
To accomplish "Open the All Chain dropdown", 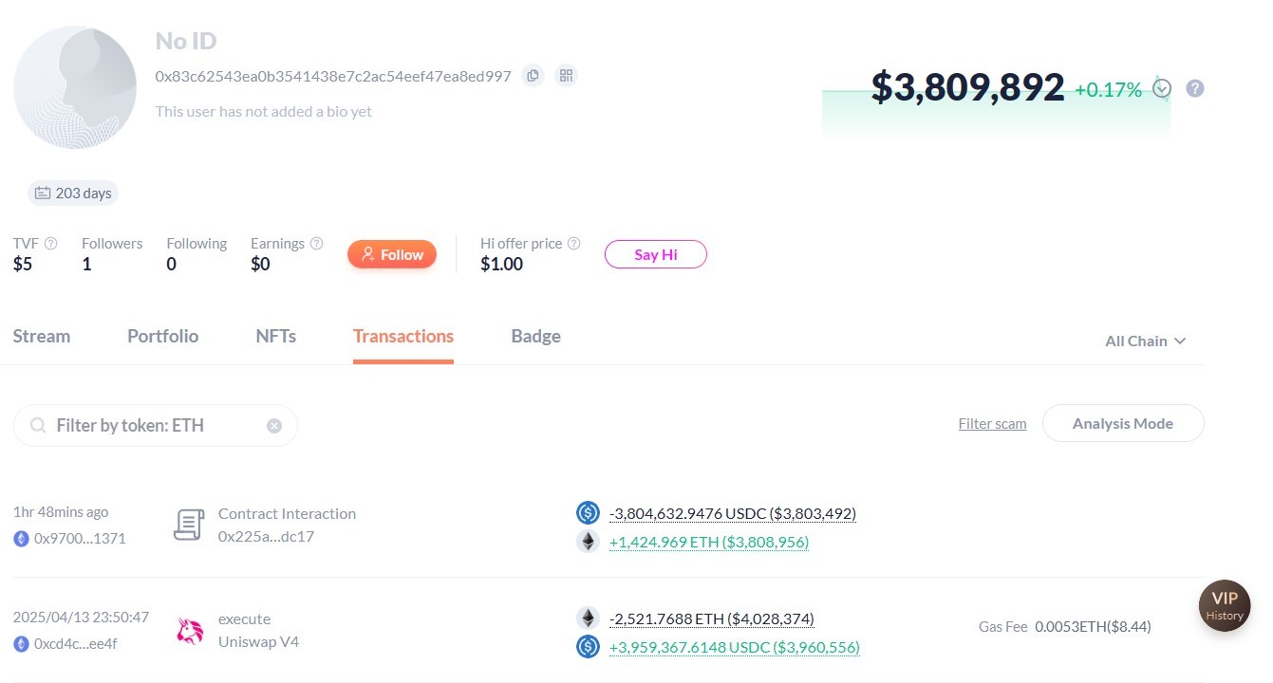I will pyautogui.click(x=1145, y=341).
